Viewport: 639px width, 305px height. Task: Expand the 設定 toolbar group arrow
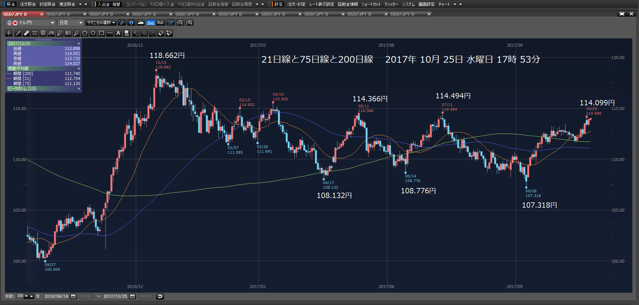[455, 4]
